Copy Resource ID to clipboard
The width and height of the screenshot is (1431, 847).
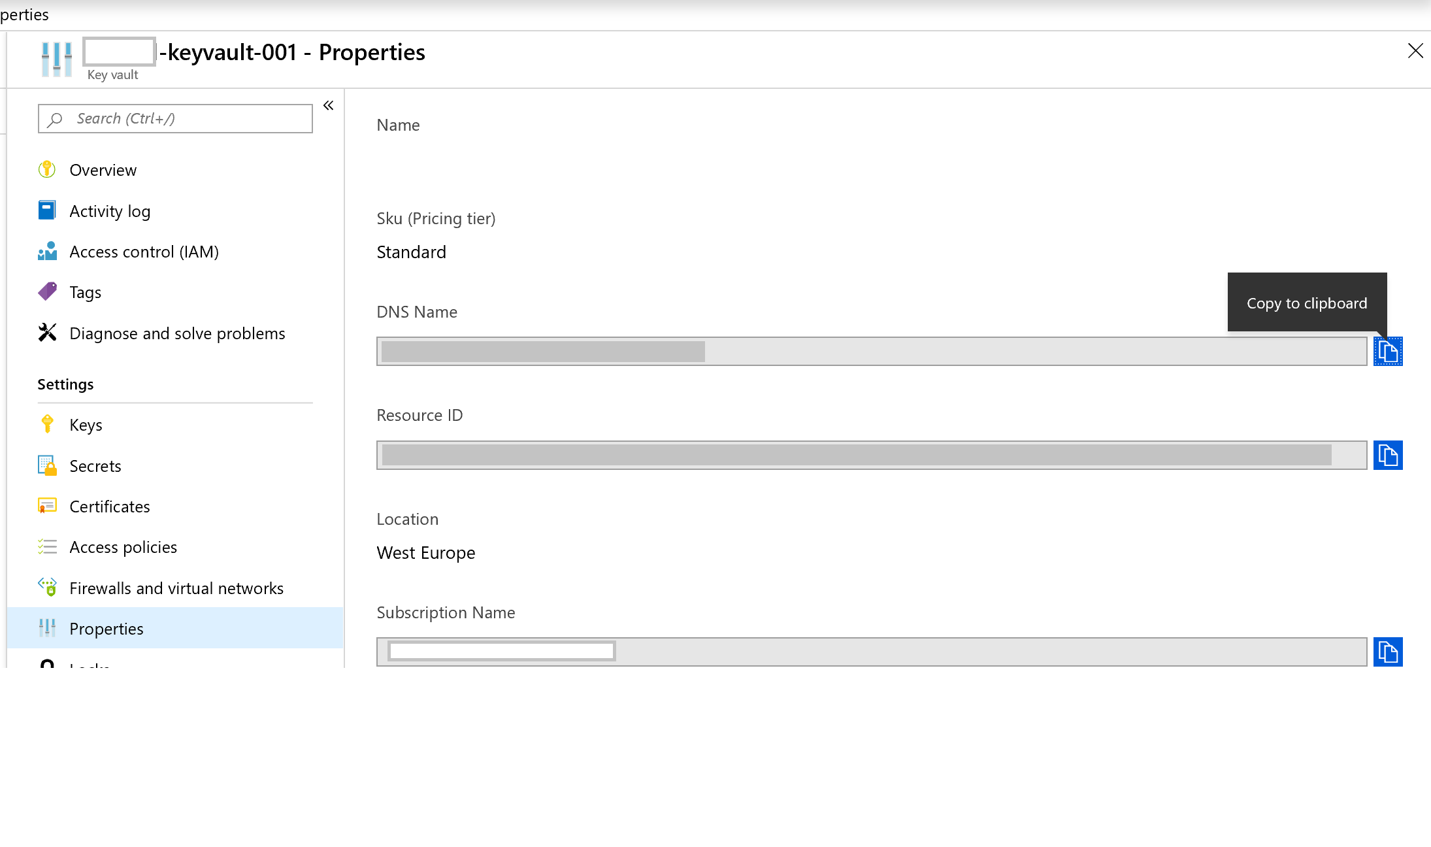[x=1388, y=456]
